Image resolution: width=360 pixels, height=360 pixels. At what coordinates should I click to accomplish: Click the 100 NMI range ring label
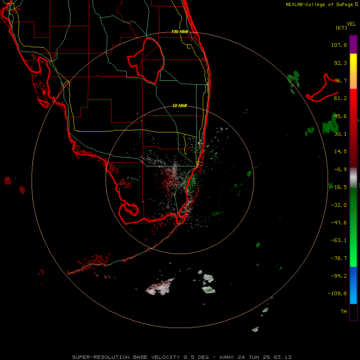point(180,32)
